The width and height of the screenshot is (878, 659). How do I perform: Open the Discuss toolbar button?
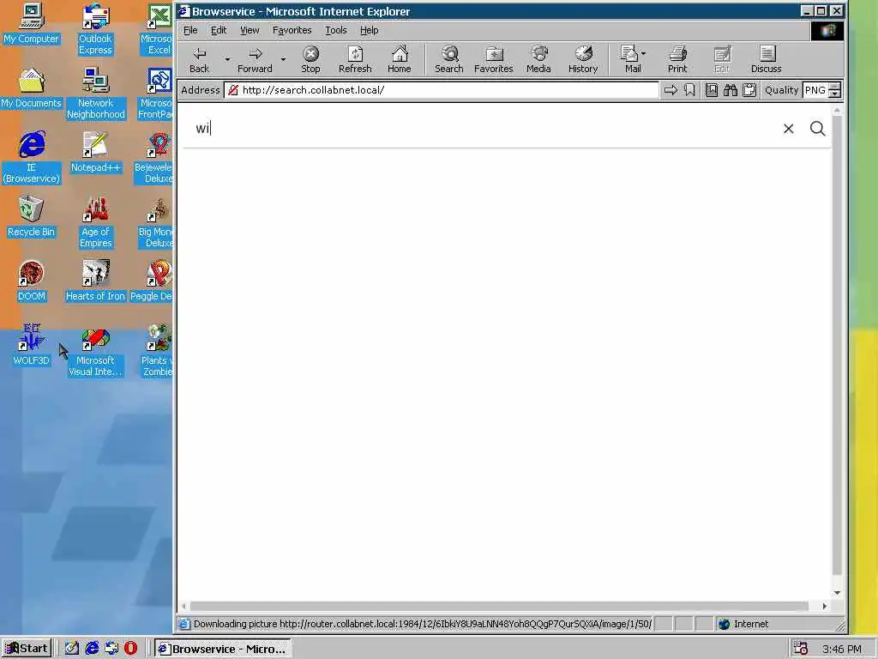pos(766,59)
